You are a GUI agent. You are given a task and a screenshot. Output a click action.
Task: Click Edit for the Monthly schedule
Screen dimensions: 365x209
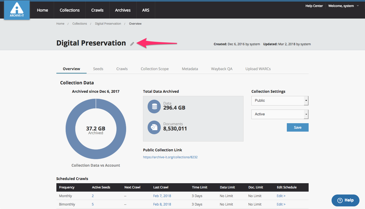point(281,196)
